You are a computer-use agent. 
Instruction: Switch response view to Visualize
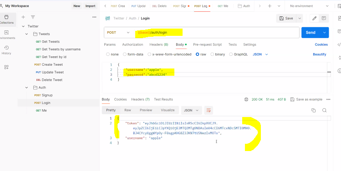[168, 110]
